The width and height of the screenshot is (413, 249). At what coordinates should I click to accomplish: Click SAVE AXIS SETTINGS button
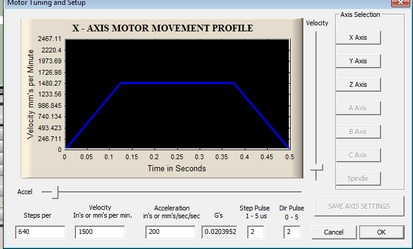point(359,206)
